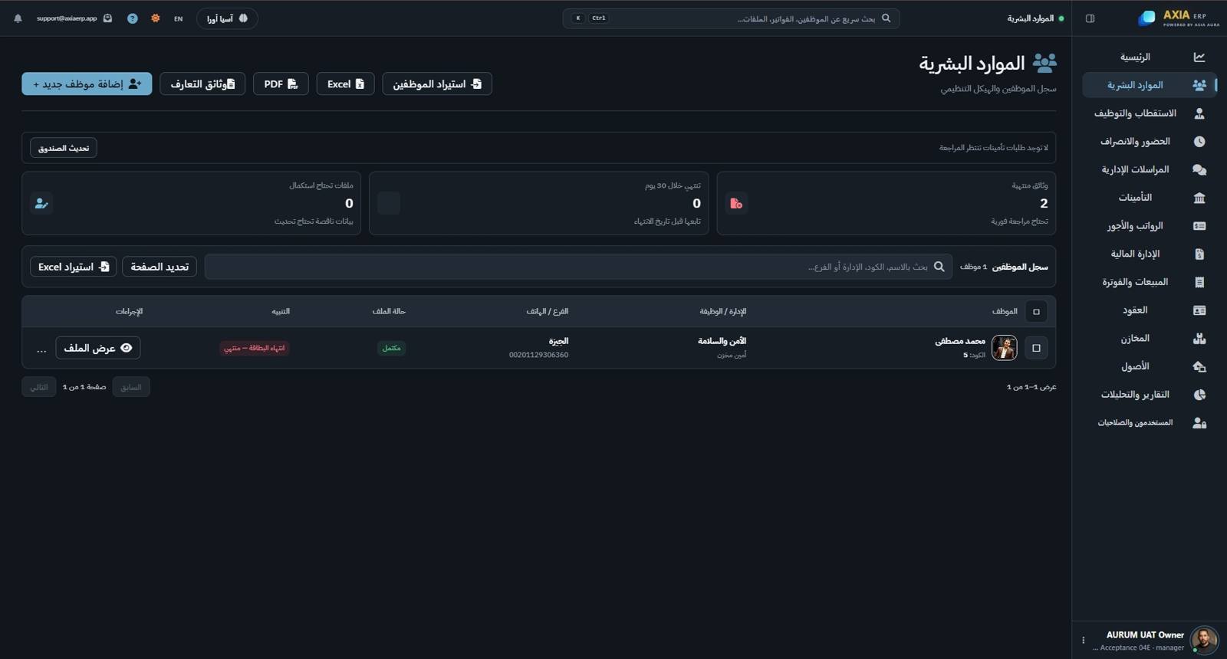Image resolution: width=1227 pixels, height=659 pixels.
Task: Open العقود sidebar item
Action: (x=1148, y=310)
